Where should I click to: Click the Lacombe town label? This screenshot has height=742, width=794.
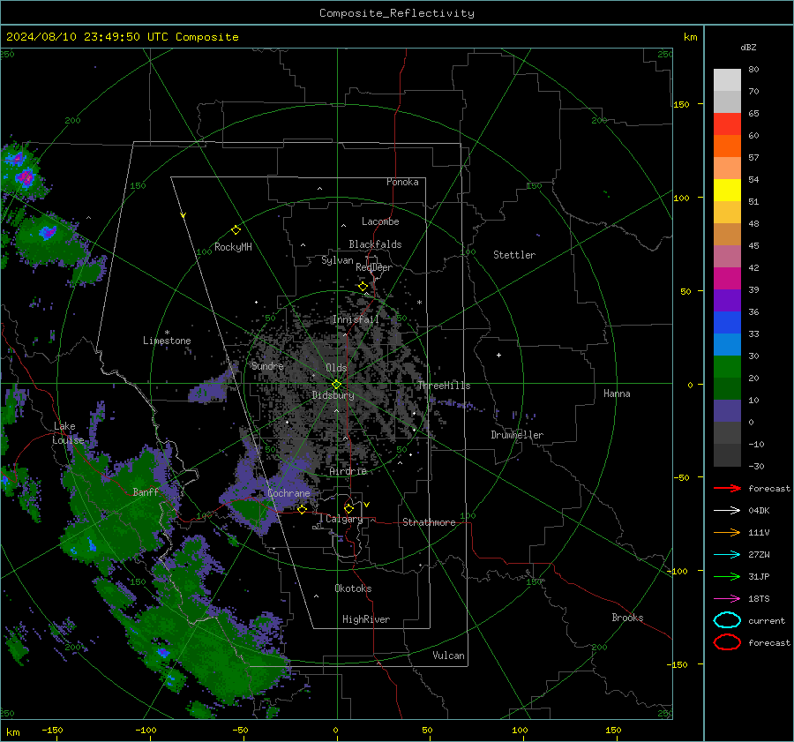(x=380, y=221)
